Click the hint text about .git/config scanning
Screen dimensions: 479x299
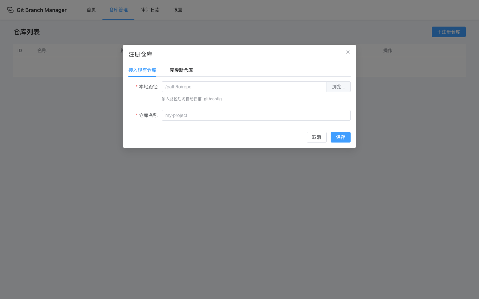pos(192,99)
